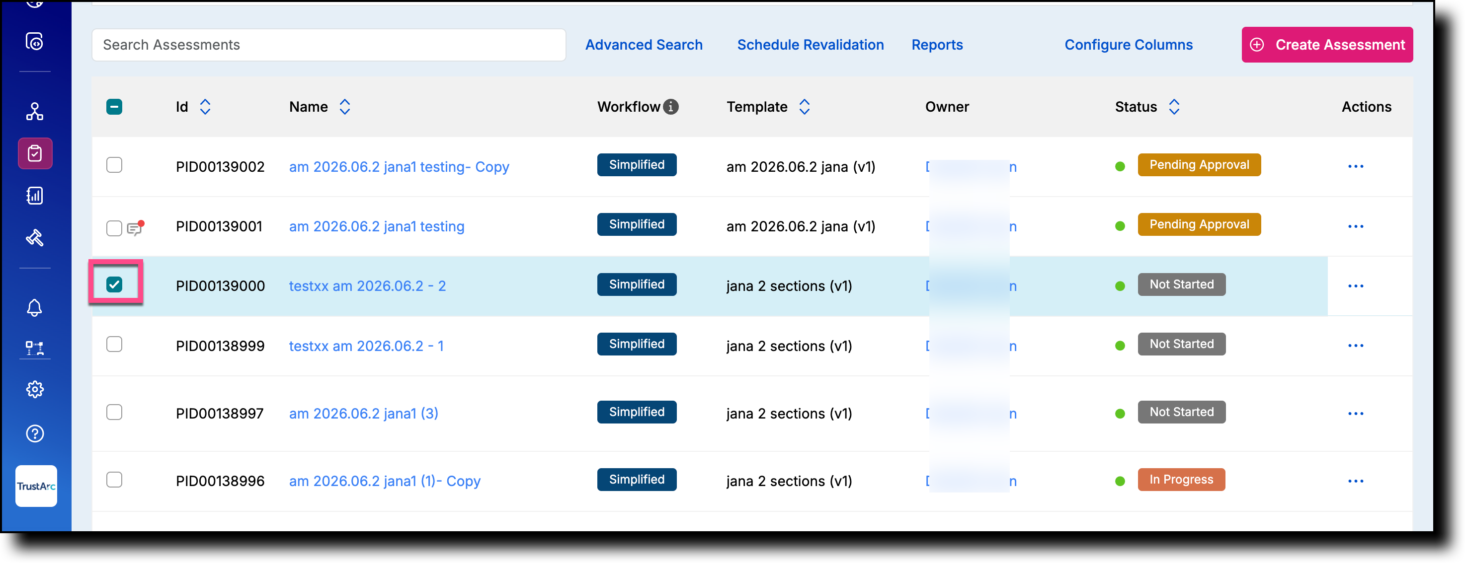Click the Actions column header

(x=1367, y=107)
